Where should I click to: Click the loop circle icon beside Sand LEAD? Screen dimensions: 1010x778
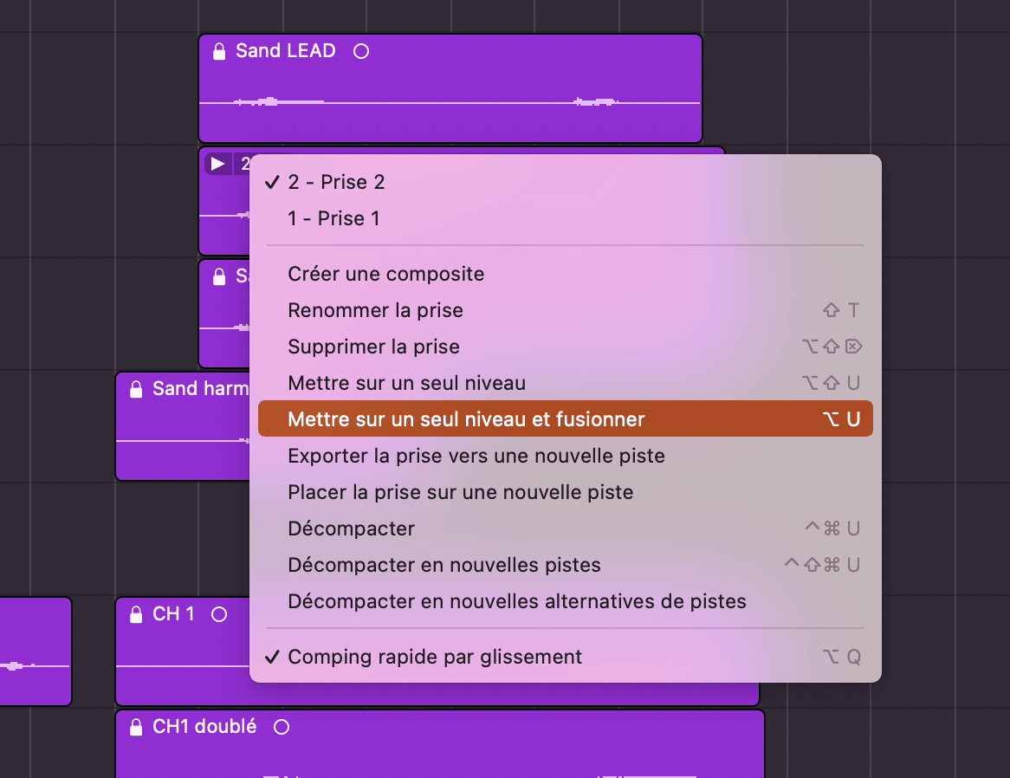[x=361, y=51]
